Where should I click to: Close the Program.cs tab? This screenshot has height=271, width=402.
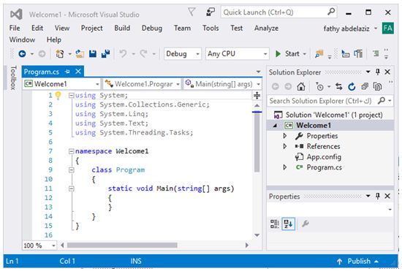[78, 72]
